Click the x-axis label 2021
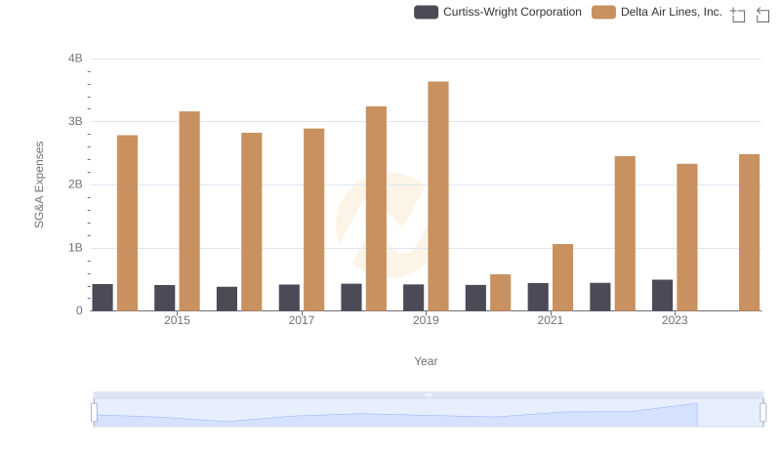This screenshot has width=781, height=450. pos(550,320)
